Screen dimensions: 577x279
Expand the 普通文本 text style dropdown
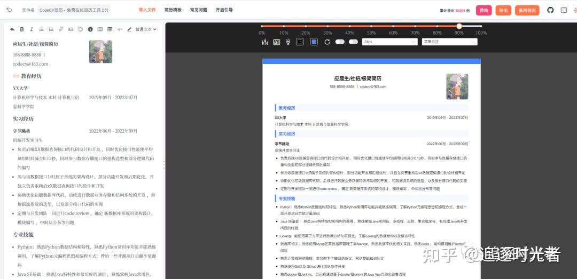[146, 29]
